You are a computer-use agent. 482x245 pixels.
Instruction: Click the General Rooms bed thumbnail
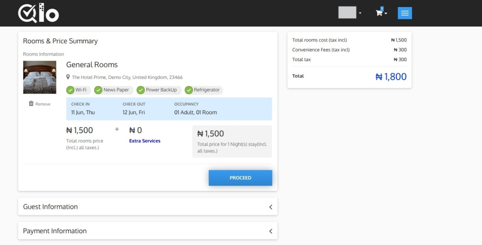pyautogui.click(x=40, y=78)
